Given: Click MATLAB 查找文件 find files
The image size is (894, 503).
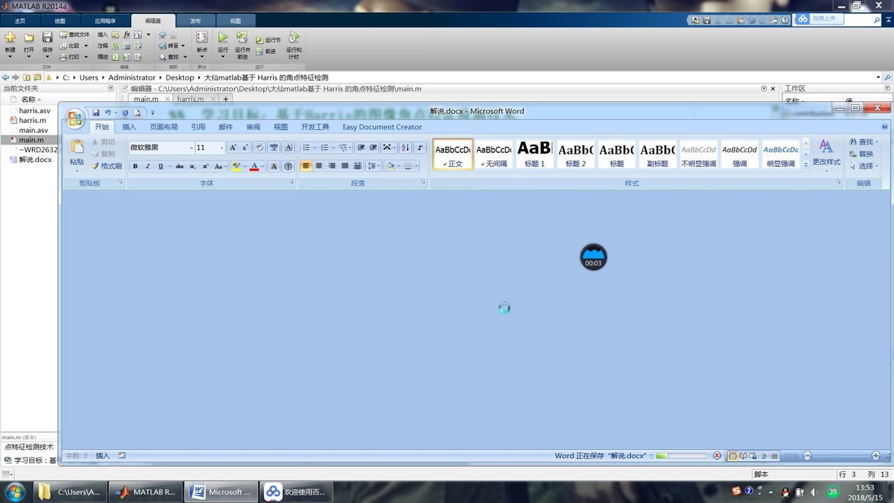Looking at the screenshot, I should click(x=75, y=34).
